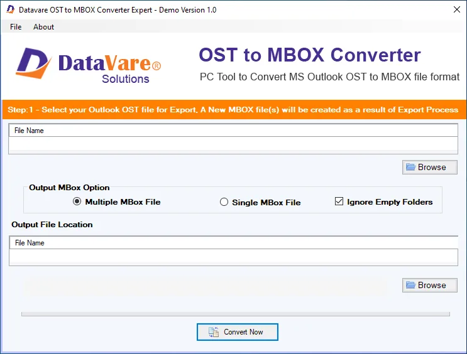The image size is (467, 354).
Task: Open the File menu
Action: click(16, 27)
